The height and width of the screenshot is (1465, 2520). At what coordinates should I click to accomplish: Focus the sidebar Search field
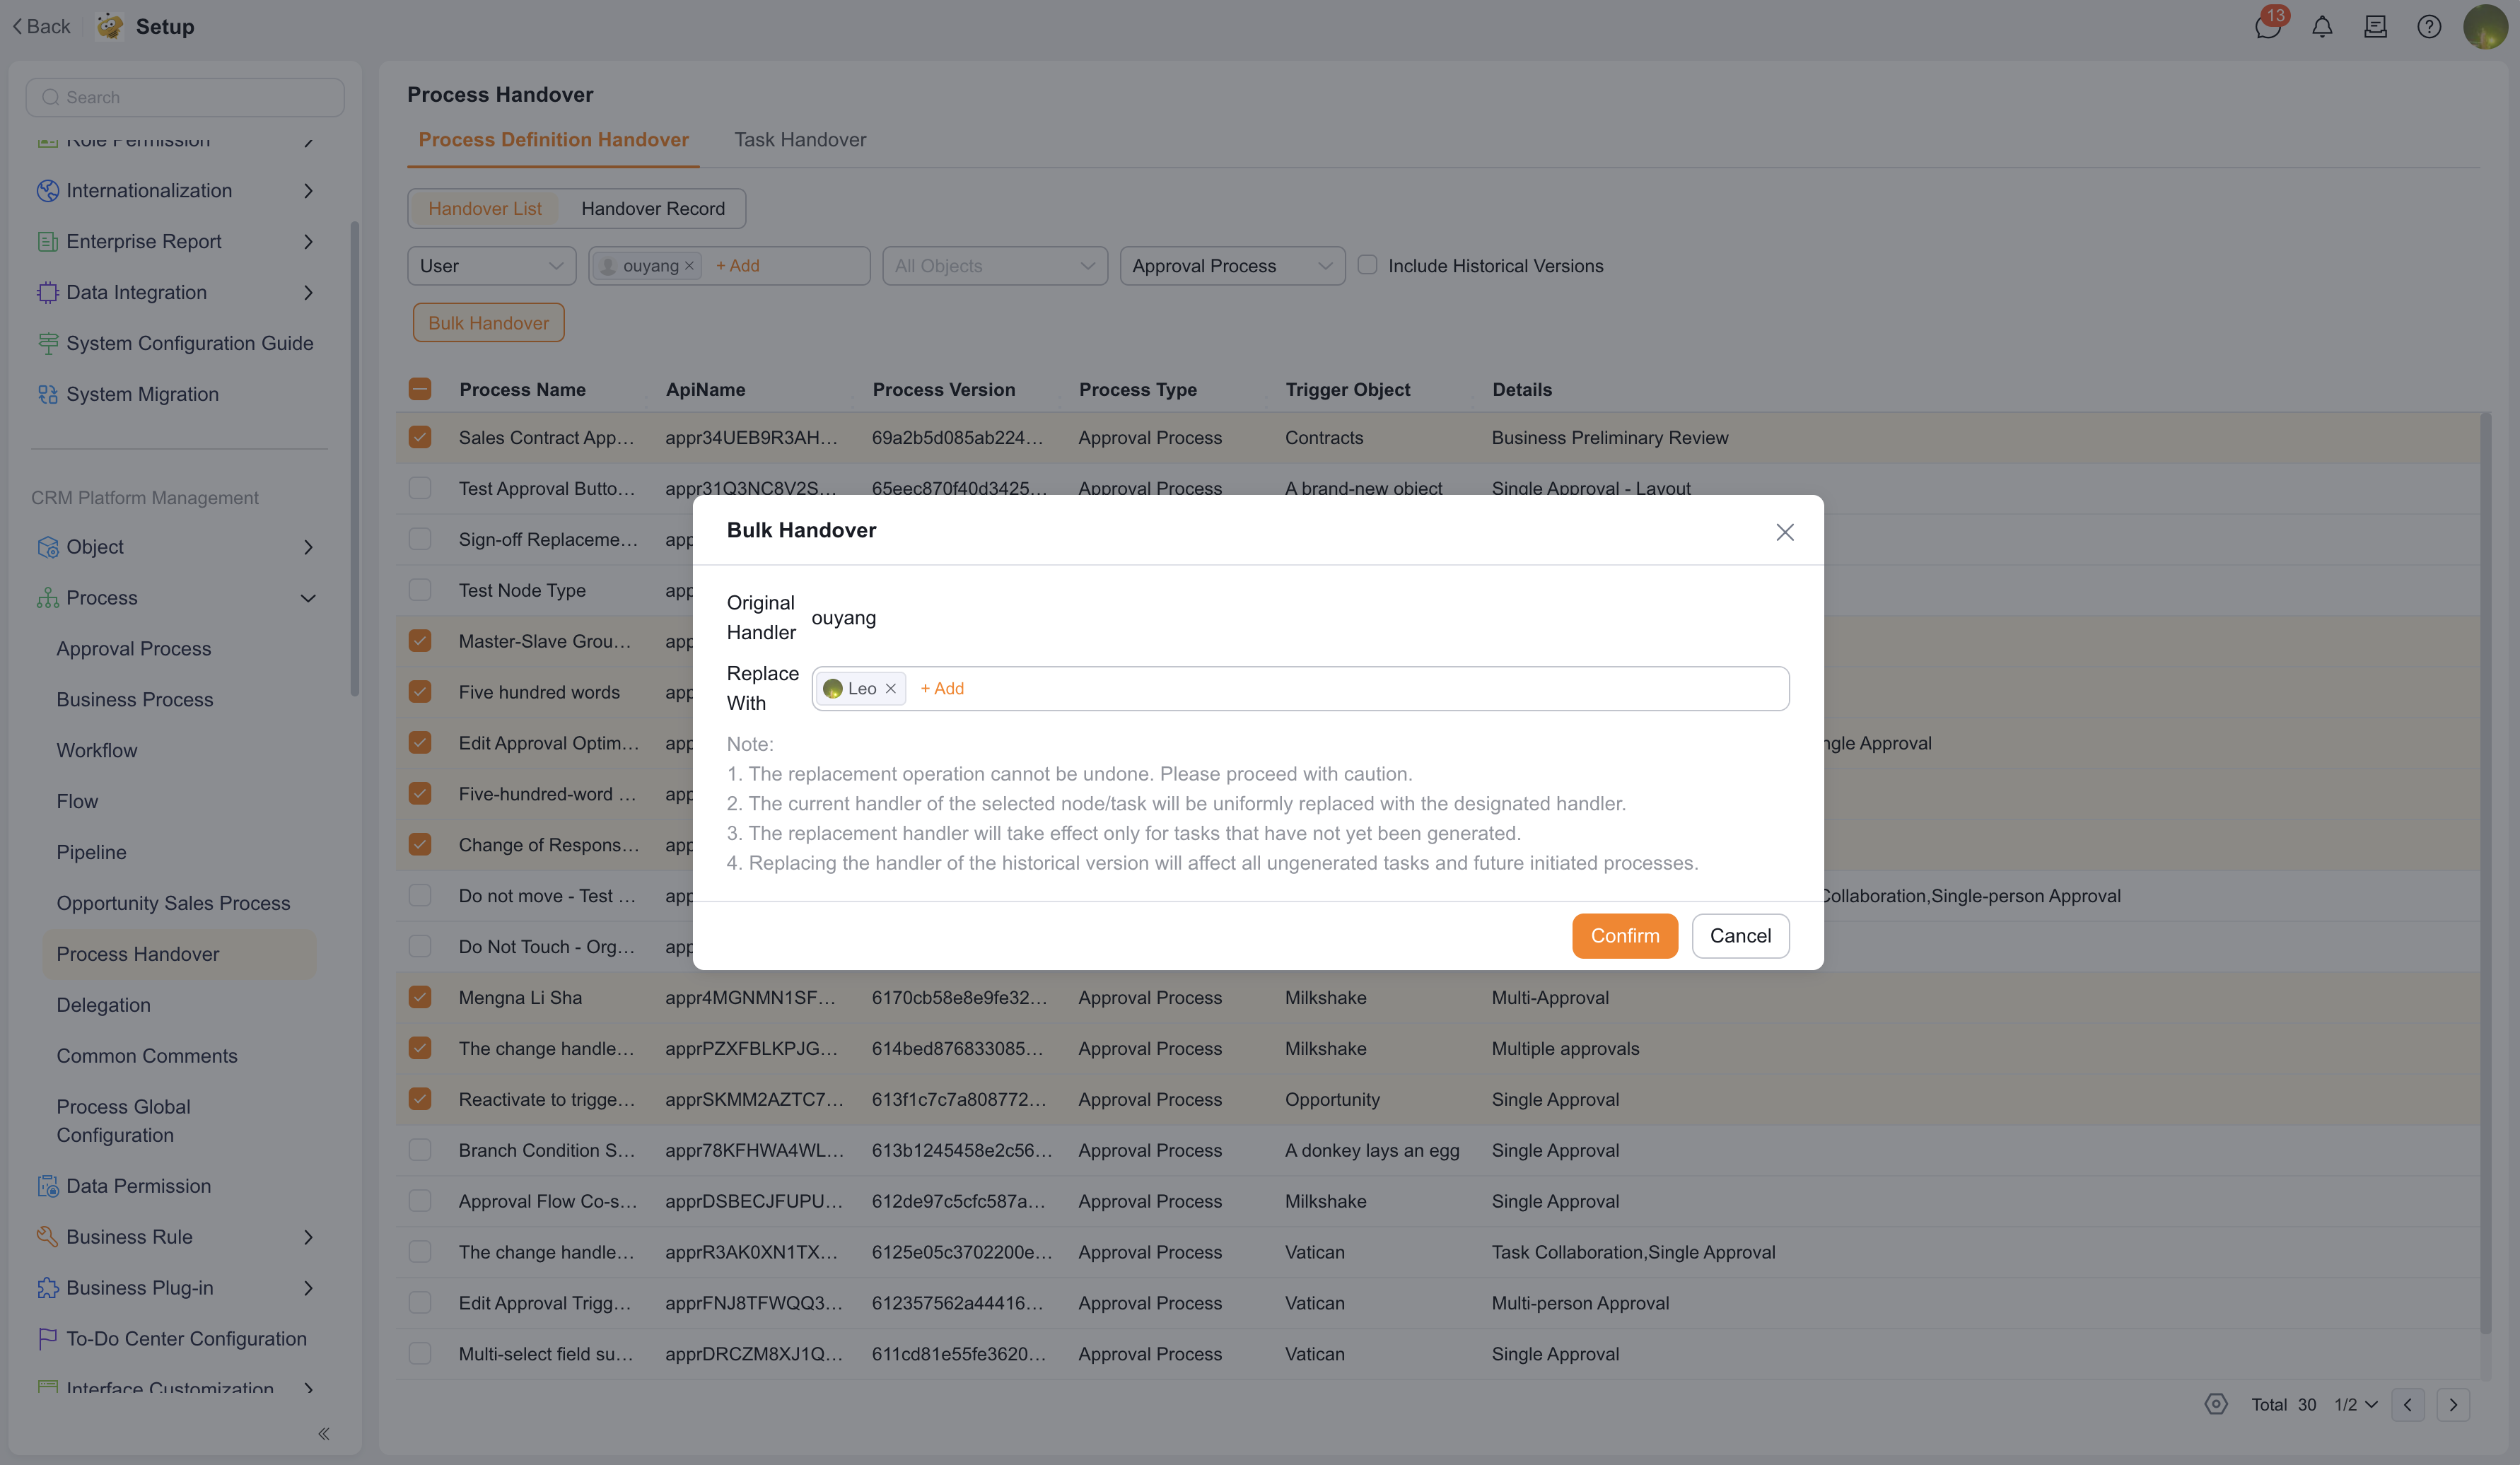(185, 98)
